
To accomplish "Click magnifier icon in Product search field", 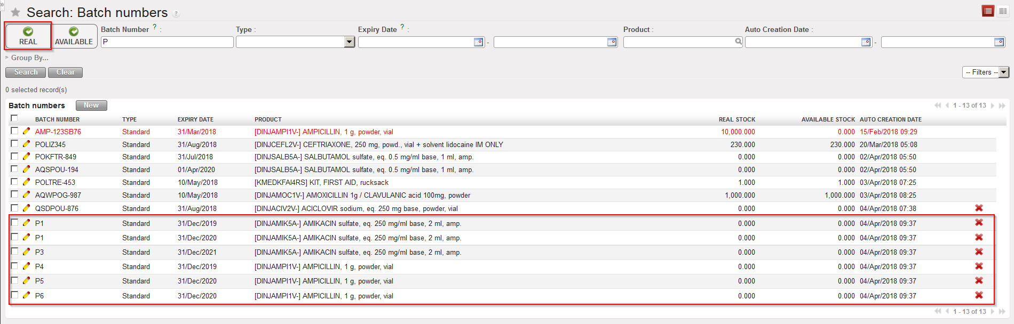I will pyautogui.click(x=738, y=42).
